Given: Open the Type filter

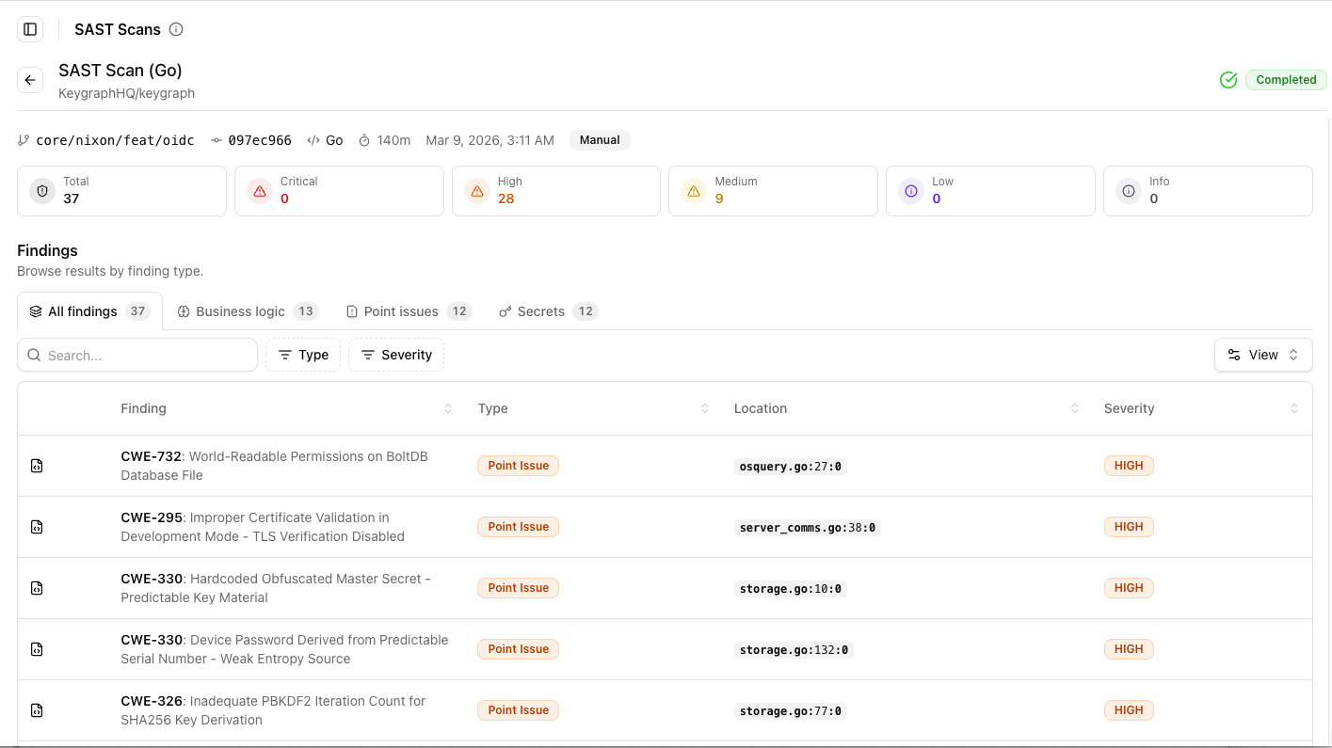Looking at the screenshot, I should [303, 355].
